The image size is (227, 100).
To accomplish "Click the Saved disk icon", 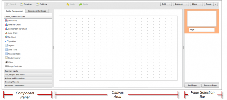I will 8,4.
